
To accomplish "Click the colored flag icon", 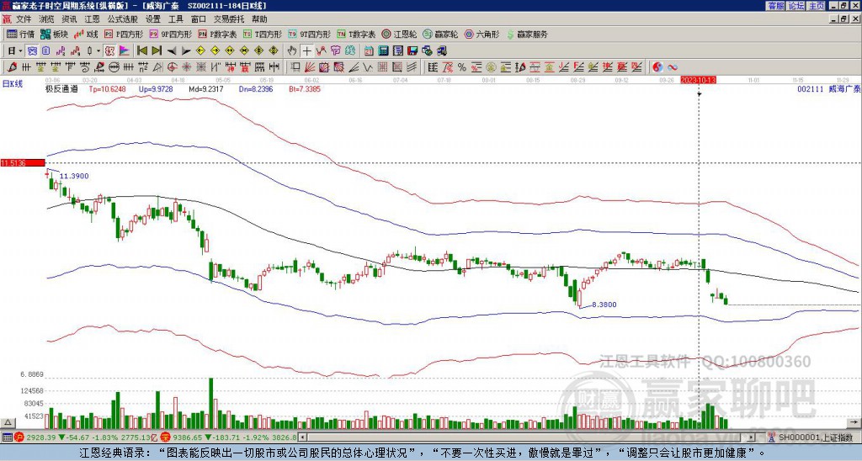I will click(125, 51).
